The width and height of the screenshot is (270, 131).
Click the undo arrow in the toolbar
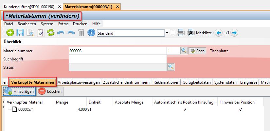click(x=61, y=33)
